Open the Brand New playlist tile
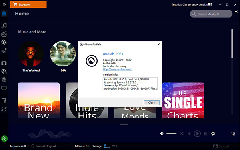The height and width of the screenshot is (150, 240). pyautogui.click(x=39, y=100)
